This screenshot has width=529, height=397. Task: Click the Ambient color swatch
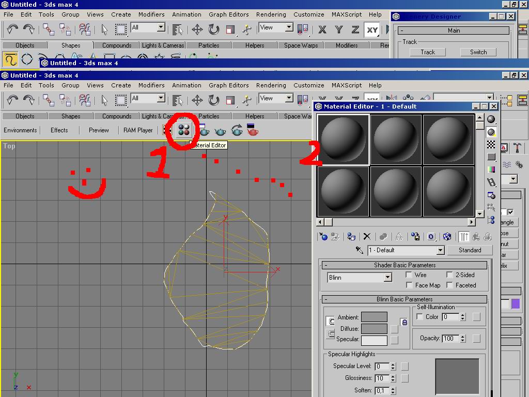374,317
